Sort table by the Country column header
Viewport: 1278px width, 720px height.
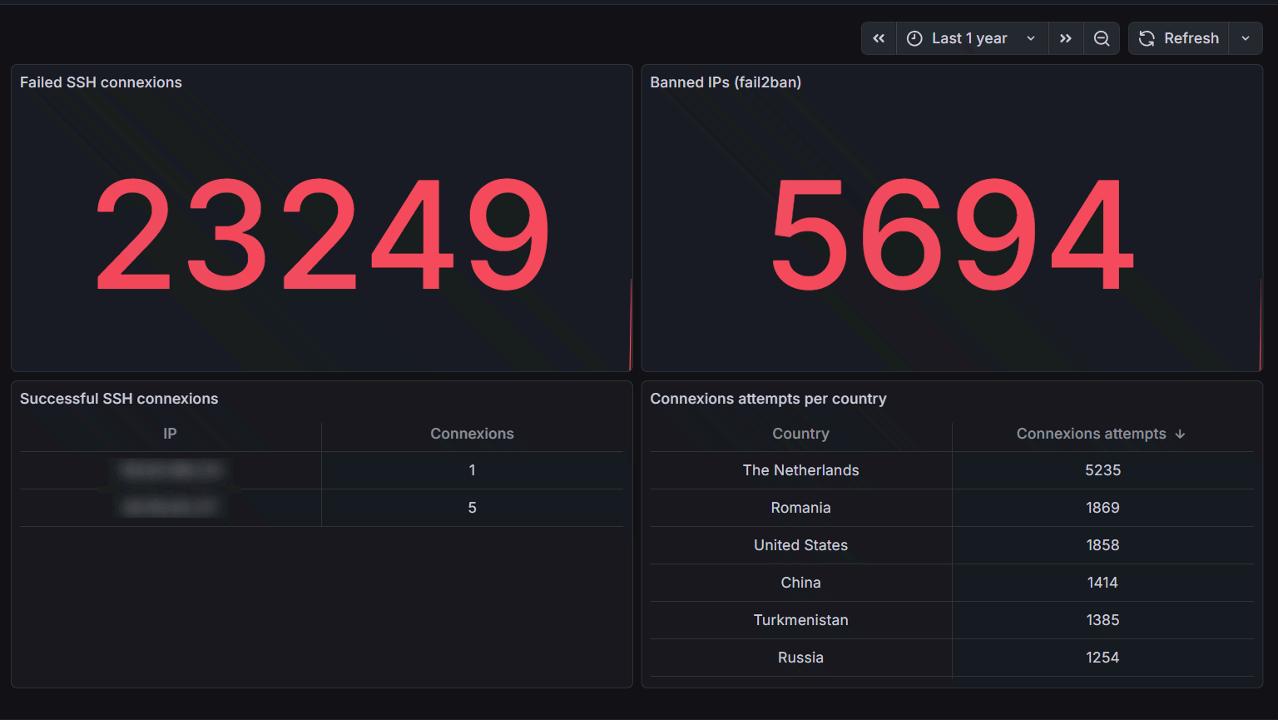800,434
